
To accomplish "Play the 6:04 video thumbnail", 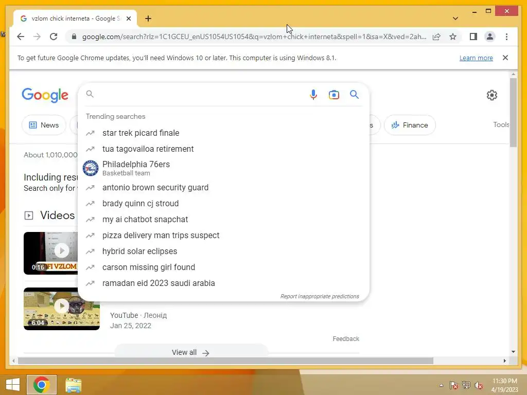I will click(x=62, y=309).
